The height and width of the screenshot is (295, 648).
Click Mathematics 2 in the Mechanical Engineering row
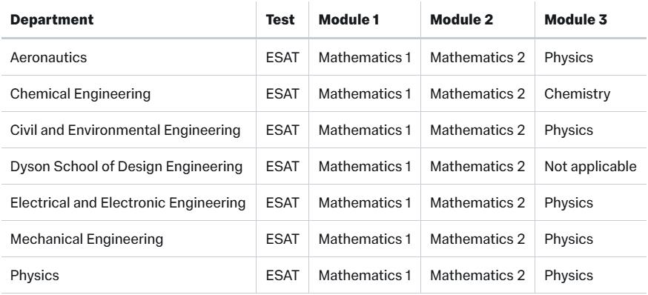(477, 239)
